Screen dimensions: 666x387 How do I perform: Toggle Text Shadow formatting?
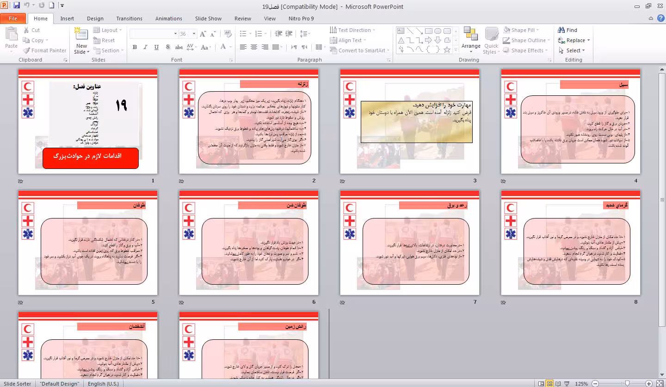click(x=167, y=47)
